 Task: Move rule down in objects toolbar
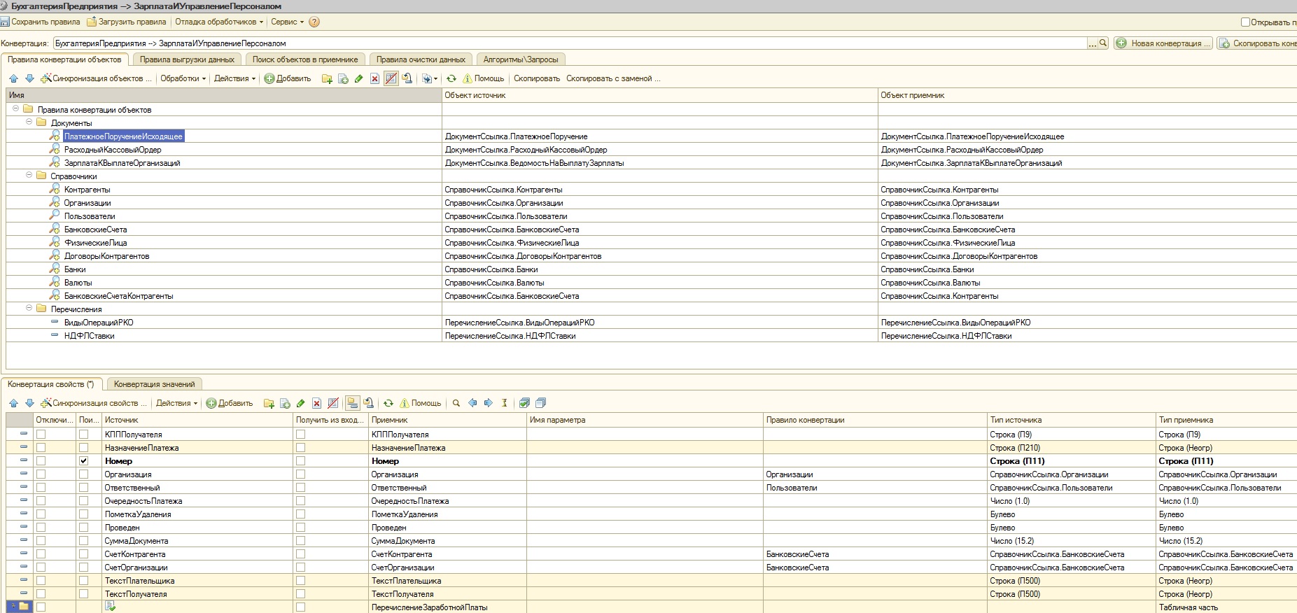click(x=29, y=78)
